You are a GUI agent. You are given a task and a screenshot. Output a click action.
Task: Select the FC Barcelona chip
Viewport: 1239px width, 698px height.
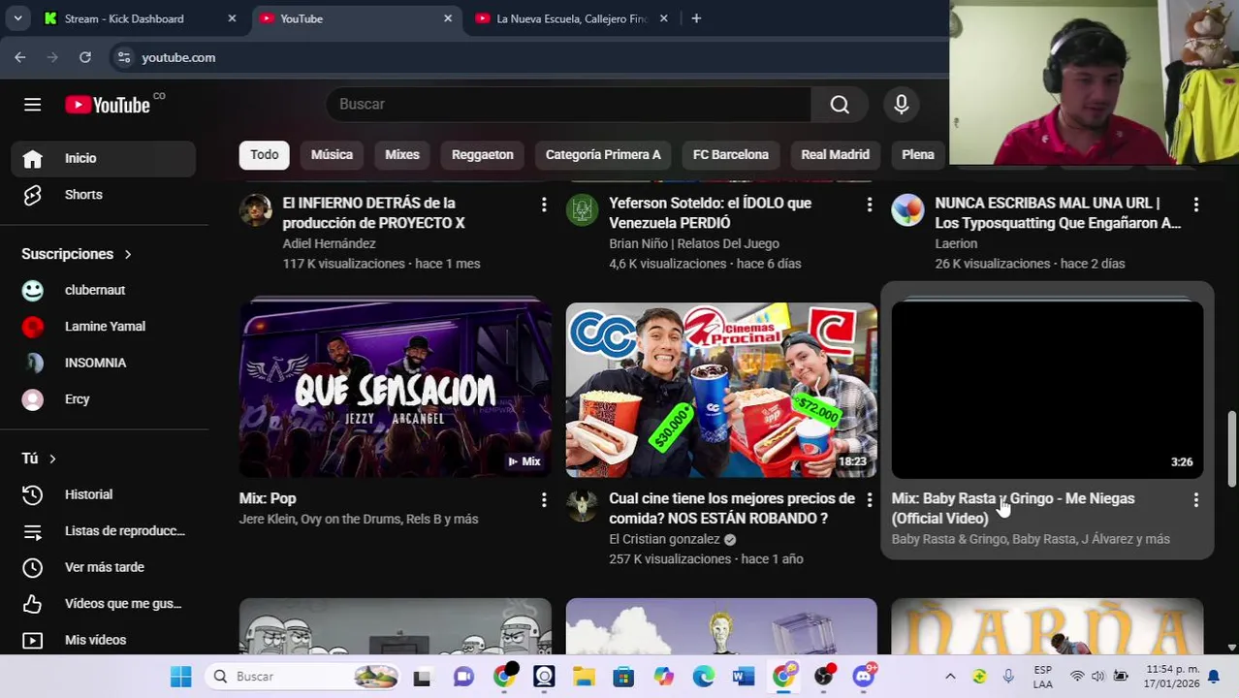click(x=731, y=155)
